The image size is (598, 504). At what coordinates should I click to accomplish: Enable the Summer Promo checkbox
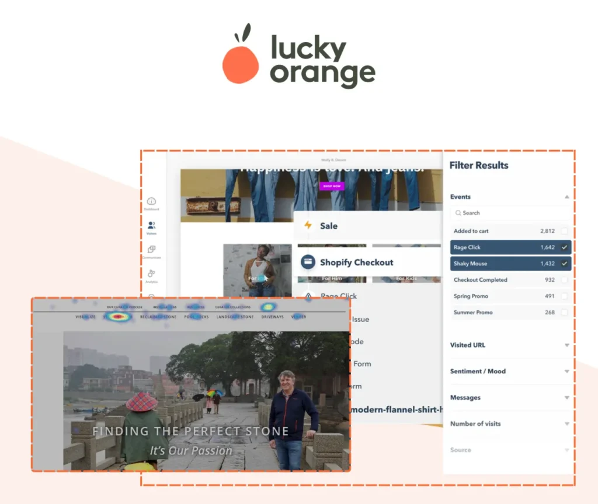(564, 313)
